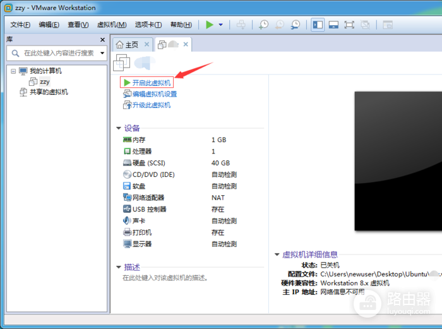The image size is (442, 329).
Task: Collapse the 虚拟机详细信息 section
Action: pos(277,254)
